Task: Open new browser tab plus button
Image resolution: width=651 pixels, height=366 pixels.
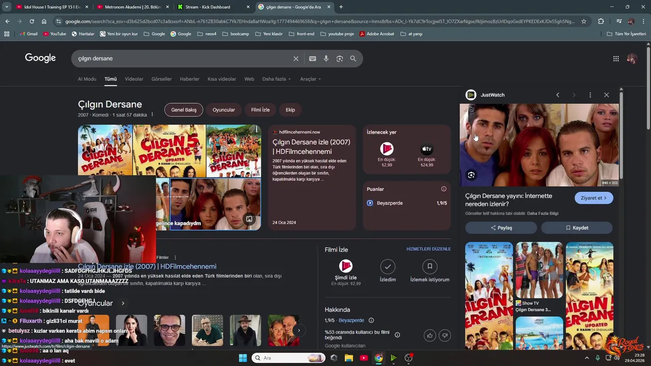Action: click(x=341, y=7)
